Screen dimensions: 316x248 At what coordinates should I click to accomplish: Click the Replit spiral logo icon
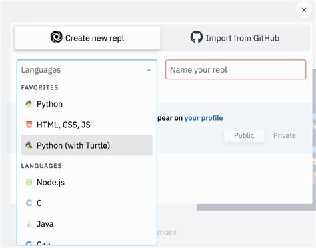click(56, 37)
